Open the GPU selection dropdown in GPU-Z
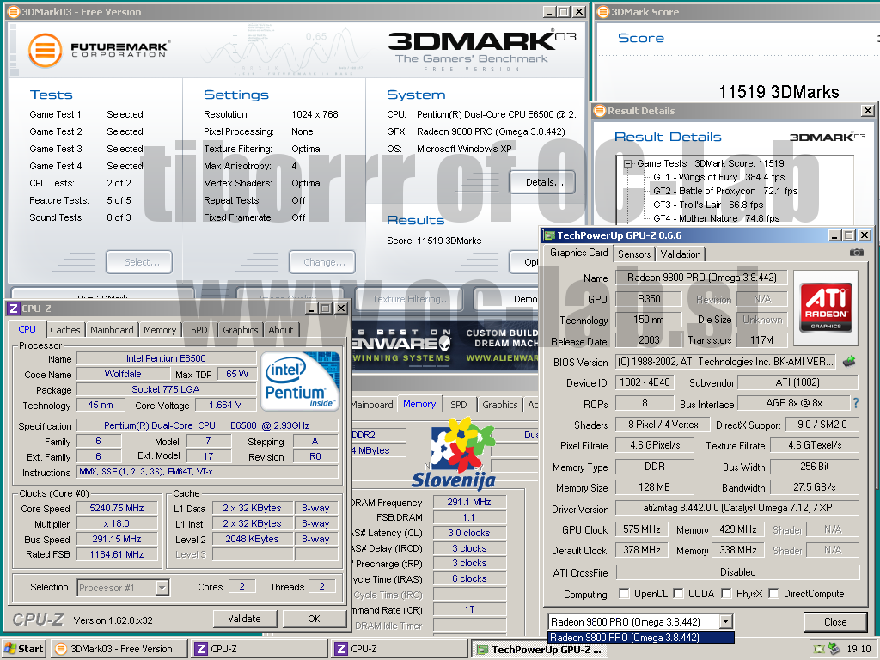 coord(725,621)
